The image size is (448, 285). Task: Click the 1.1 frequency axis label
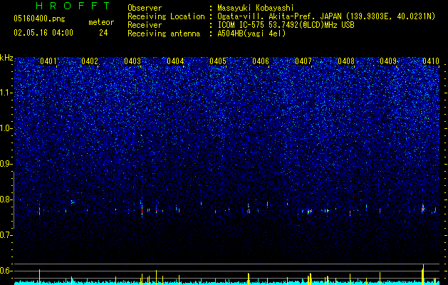(6, 93)
